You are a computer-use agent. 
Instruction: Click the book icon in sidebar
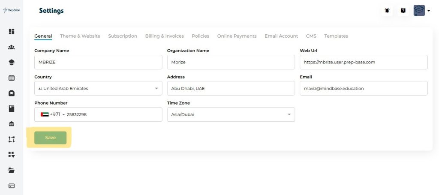(12, 109)
